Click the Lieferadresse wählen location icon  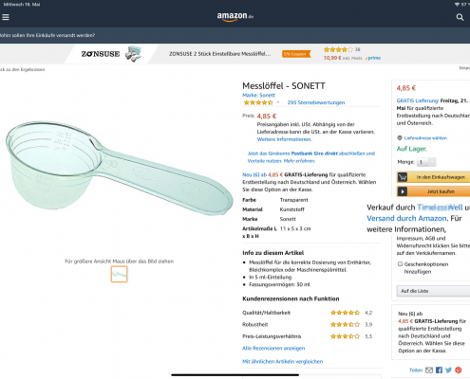click(400, 138)
